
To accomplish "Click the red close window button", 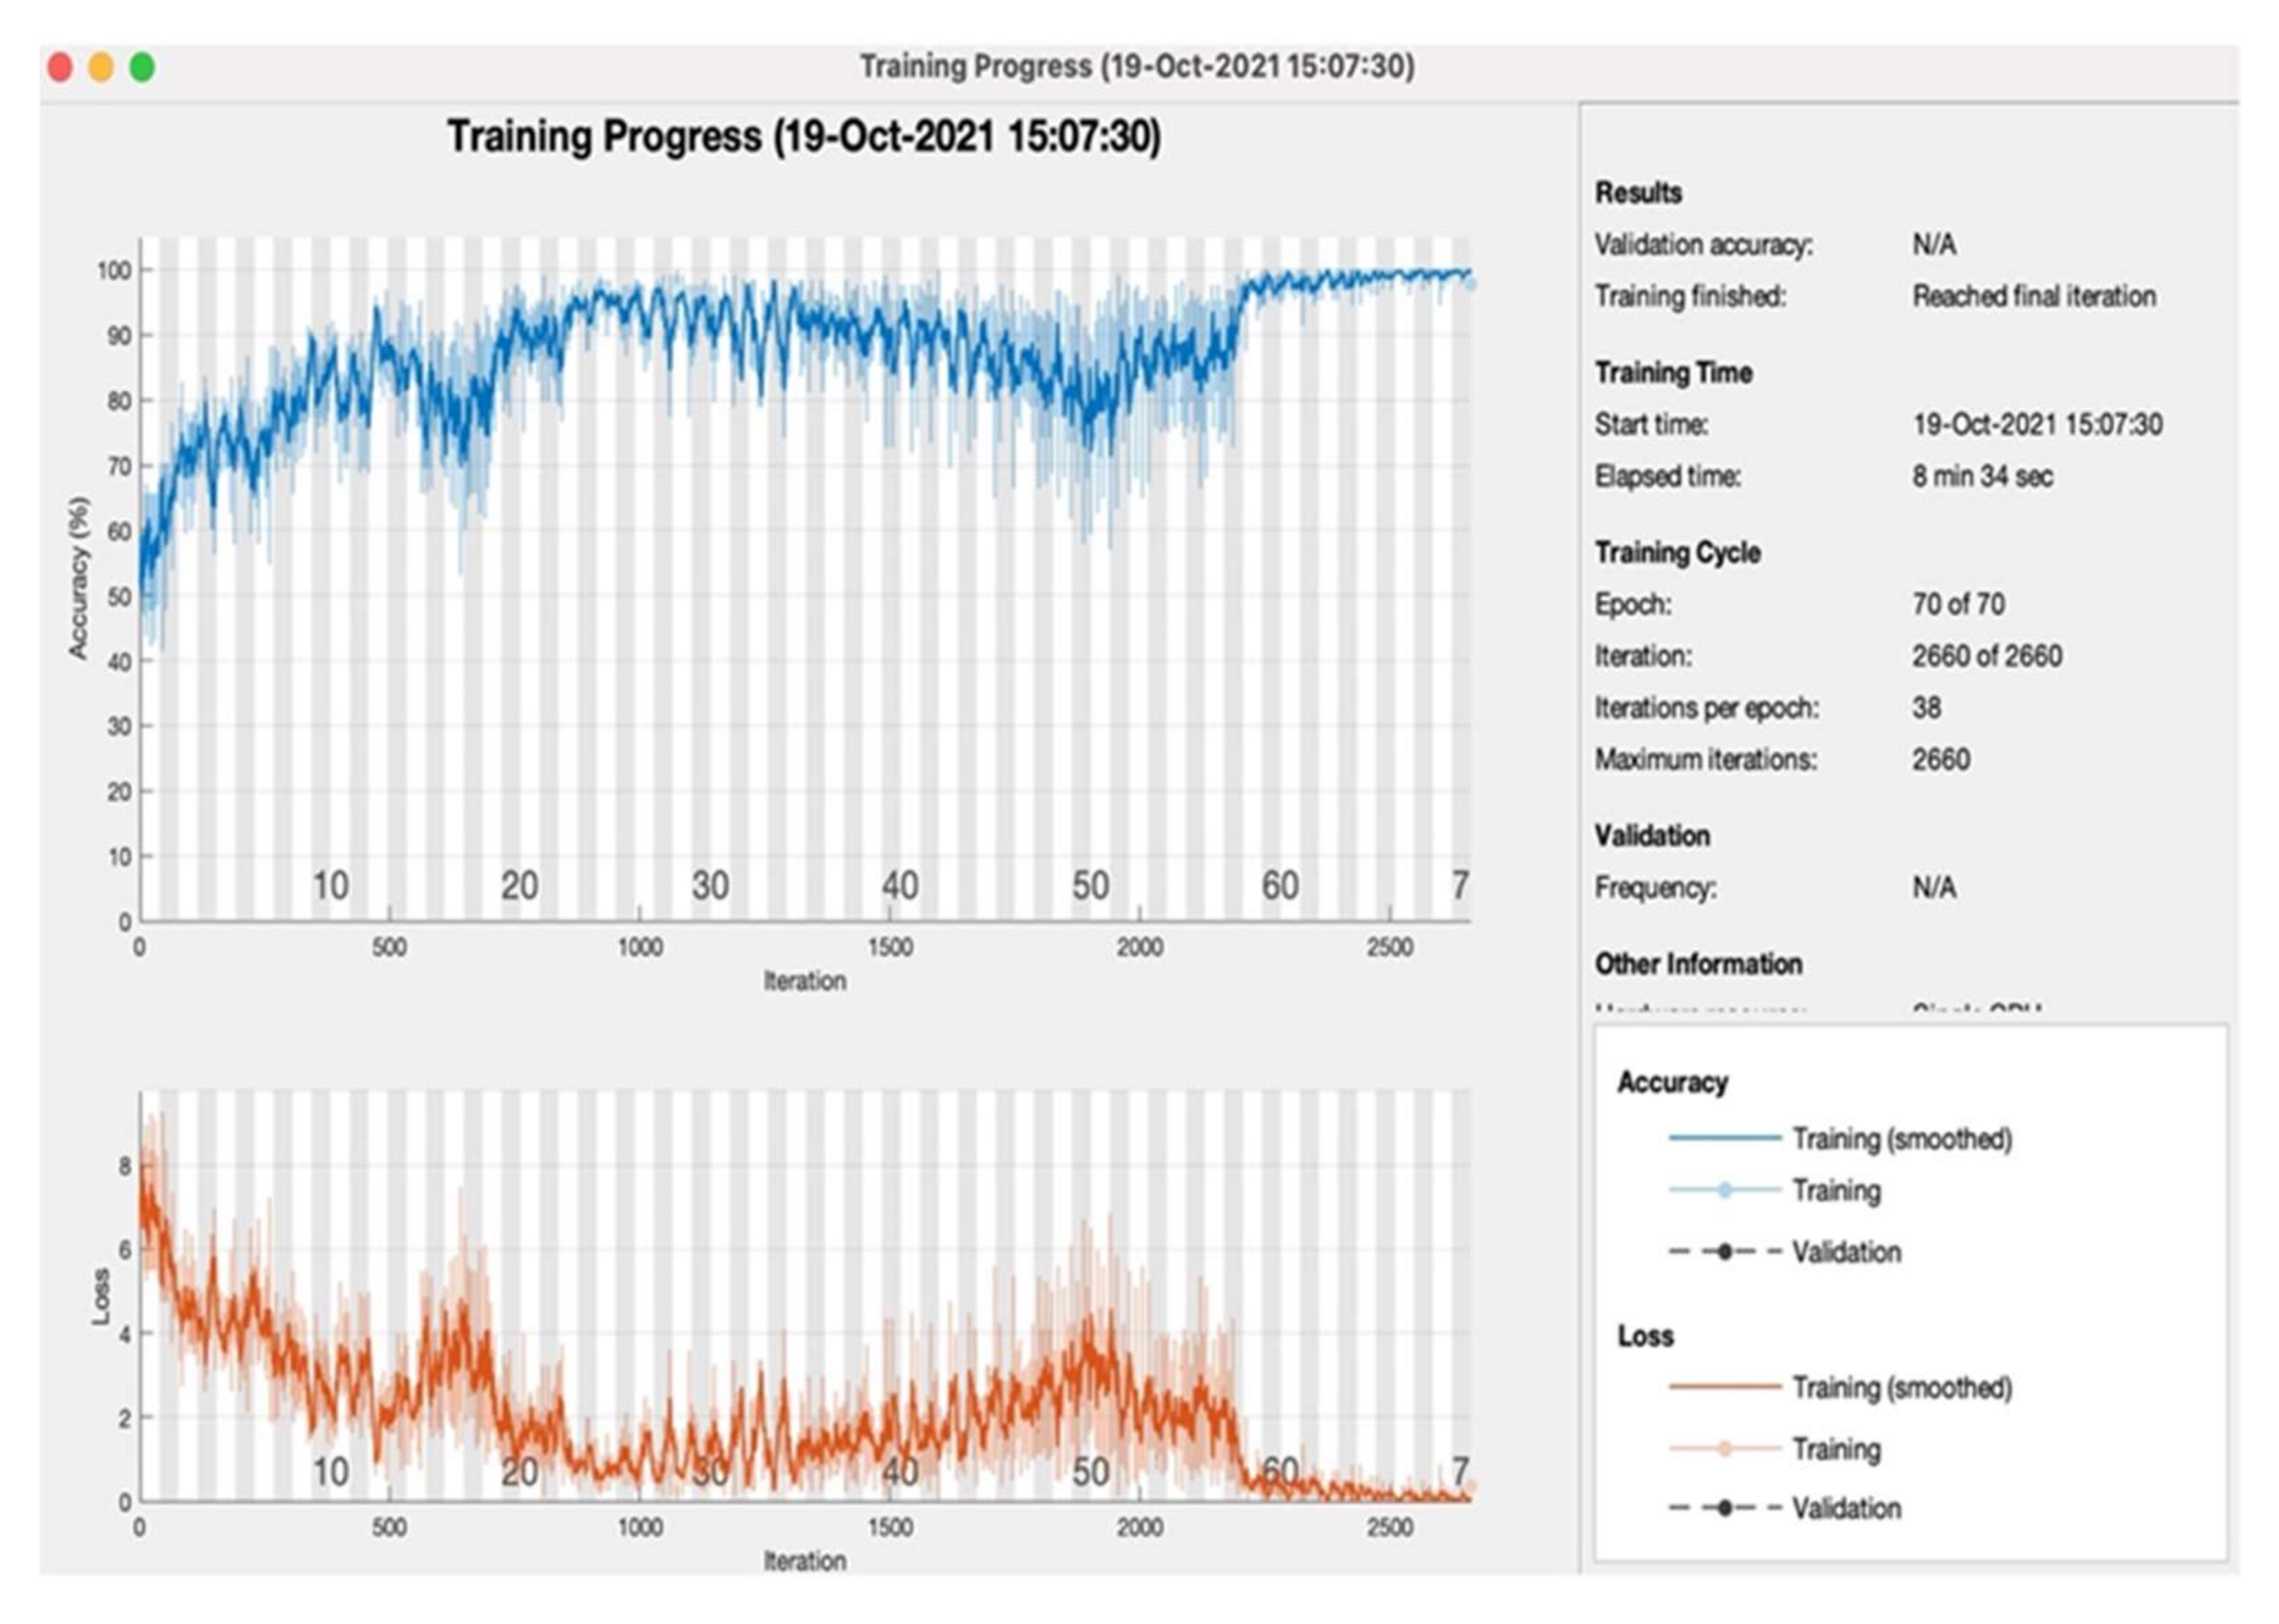I will click(x=60, y=67).
